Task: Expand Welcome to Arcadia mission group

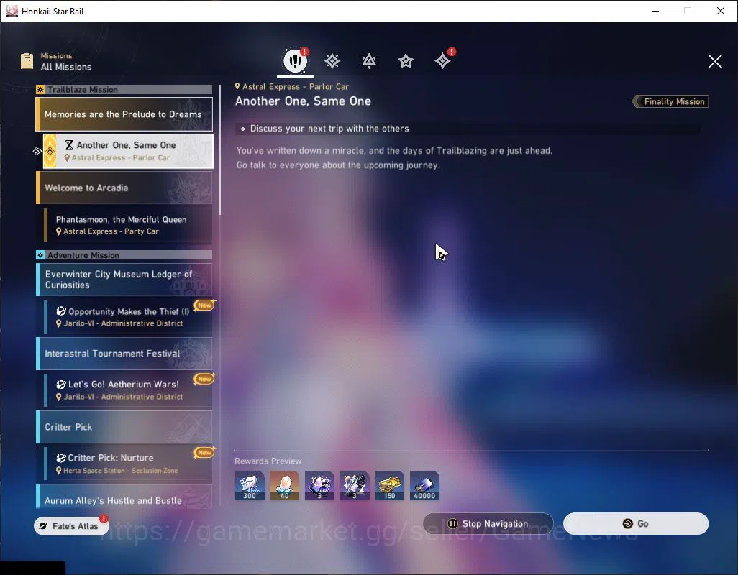Action: [x=124, y=188]
